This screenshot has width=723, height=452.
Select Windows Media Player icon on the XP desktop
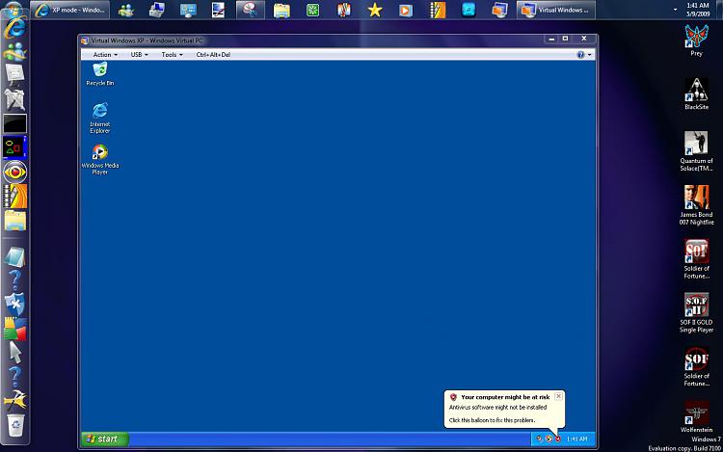(99, 159)
